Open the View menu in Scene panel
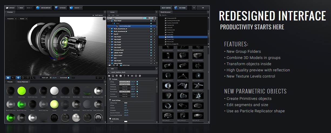 click(x=118, y=15)
